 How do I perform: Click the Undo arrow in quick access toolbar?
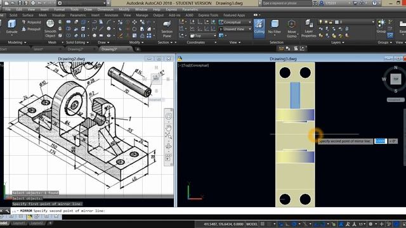(x=39, y=3)
